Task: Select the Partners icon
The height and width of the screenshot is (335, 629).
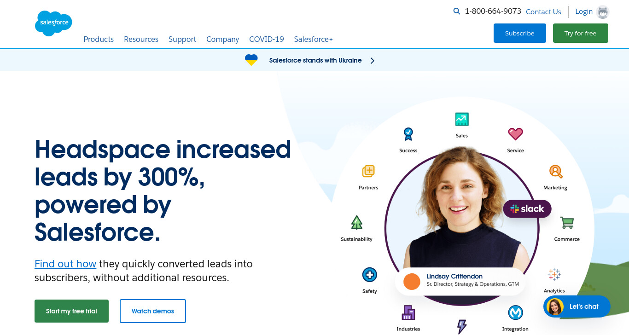Action: 368,171
